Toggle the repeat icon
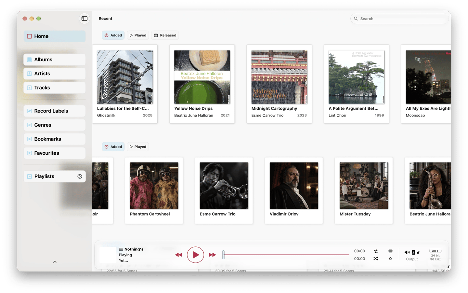This screenshot has width=468, height=293. [x=376, y=251]
